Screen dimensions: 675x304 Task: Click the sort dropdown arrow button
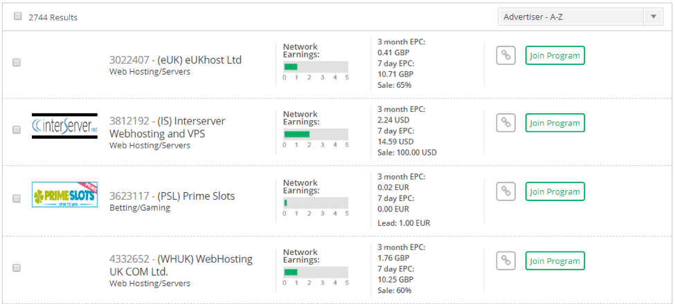654,17
